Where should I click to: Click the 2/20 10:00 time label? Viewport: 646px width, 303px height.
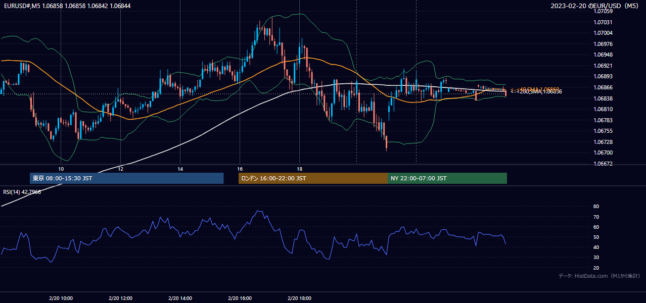tap(61, 298)
